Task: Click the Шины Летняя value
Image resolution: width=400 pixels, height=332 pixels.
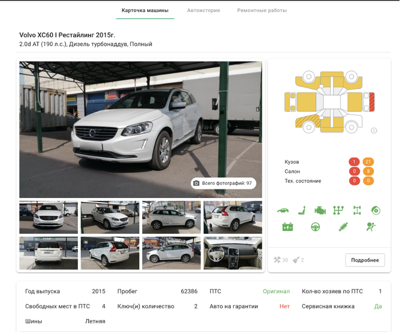Action: point(95,321)
